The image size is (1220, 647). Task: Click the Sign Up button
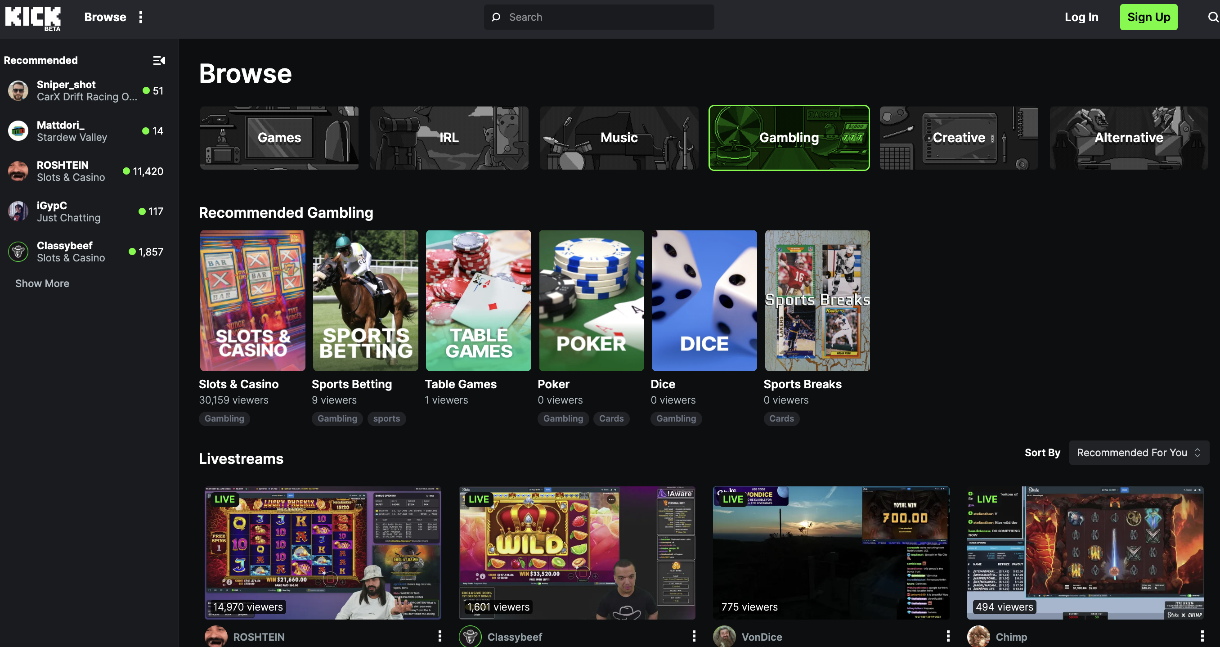pyautogui.click(x=1148, y=18)
